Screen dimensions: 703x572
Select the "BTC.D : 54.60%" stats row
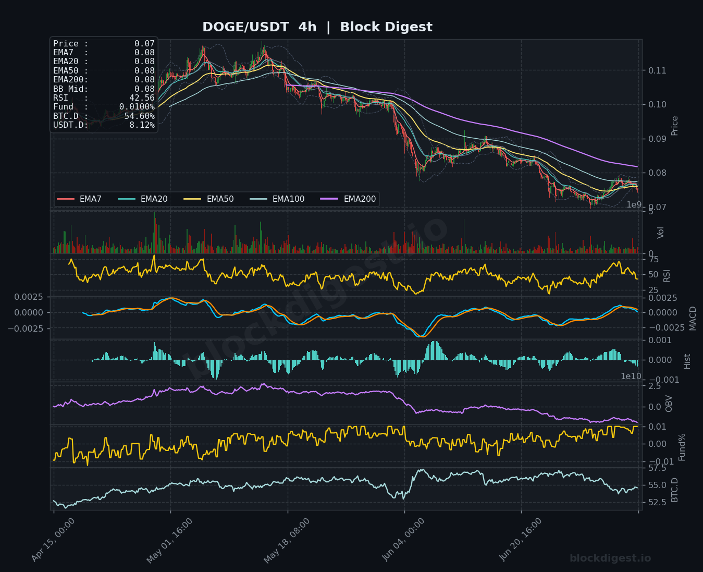point(104,116)
